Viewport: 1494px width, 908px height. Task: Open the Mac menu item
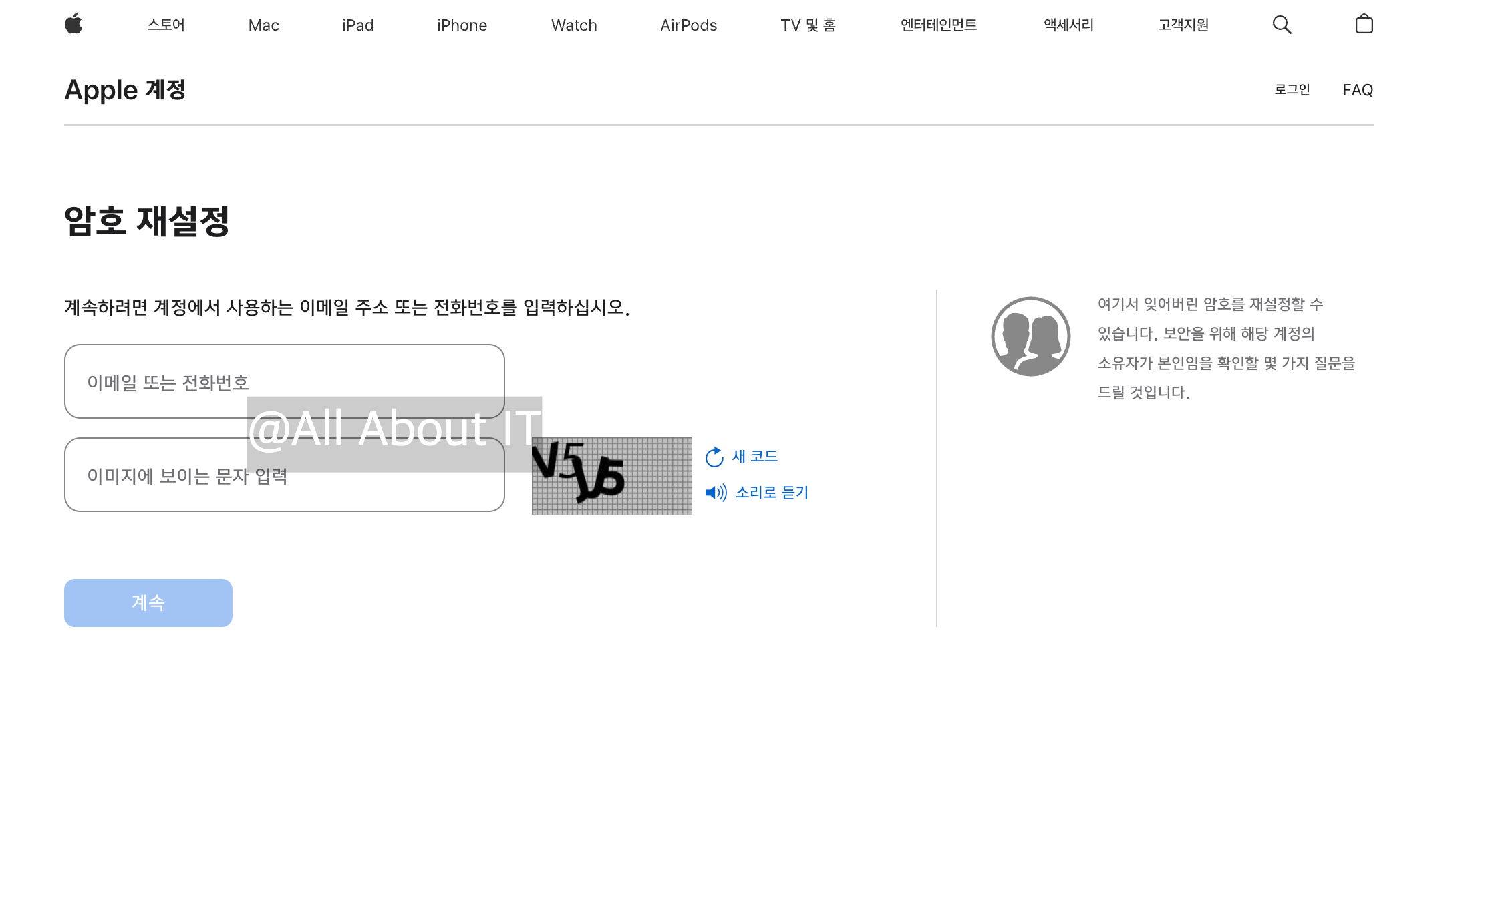coord(263,25)
